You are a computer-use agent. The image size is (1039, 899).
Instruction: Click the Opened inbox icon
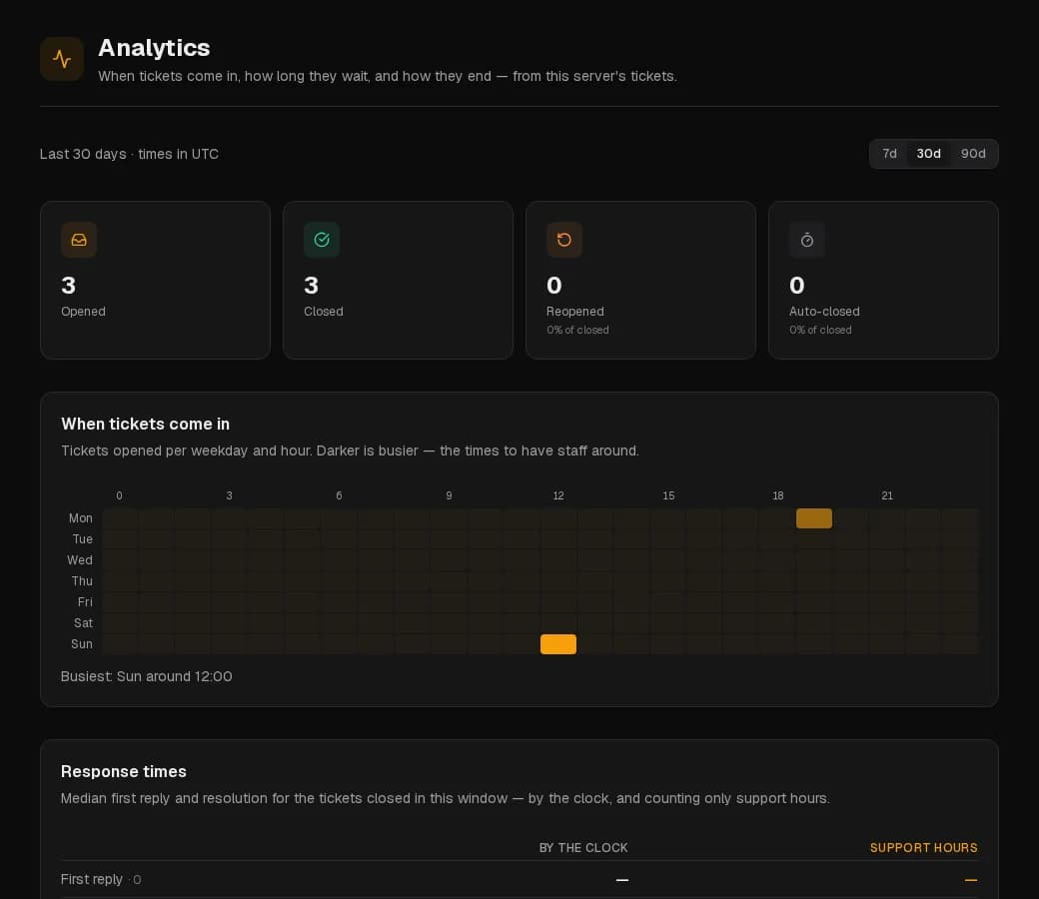(79, 240)
